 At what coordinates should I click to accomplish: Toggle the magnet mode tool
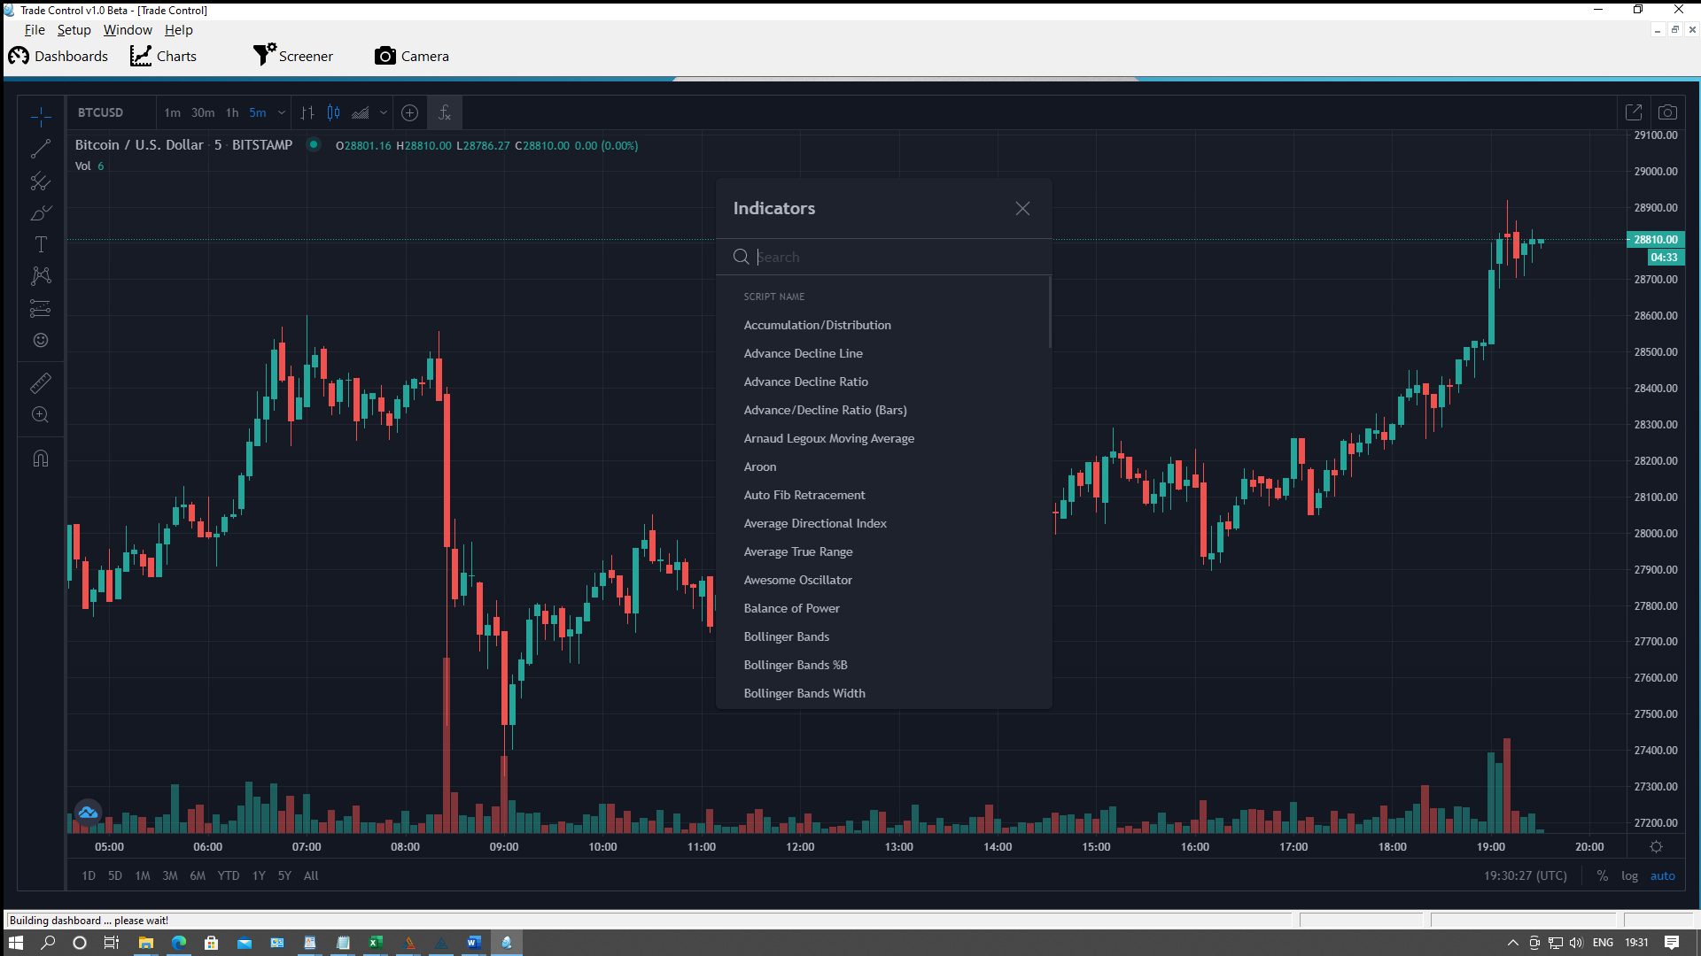click(41, 458)
